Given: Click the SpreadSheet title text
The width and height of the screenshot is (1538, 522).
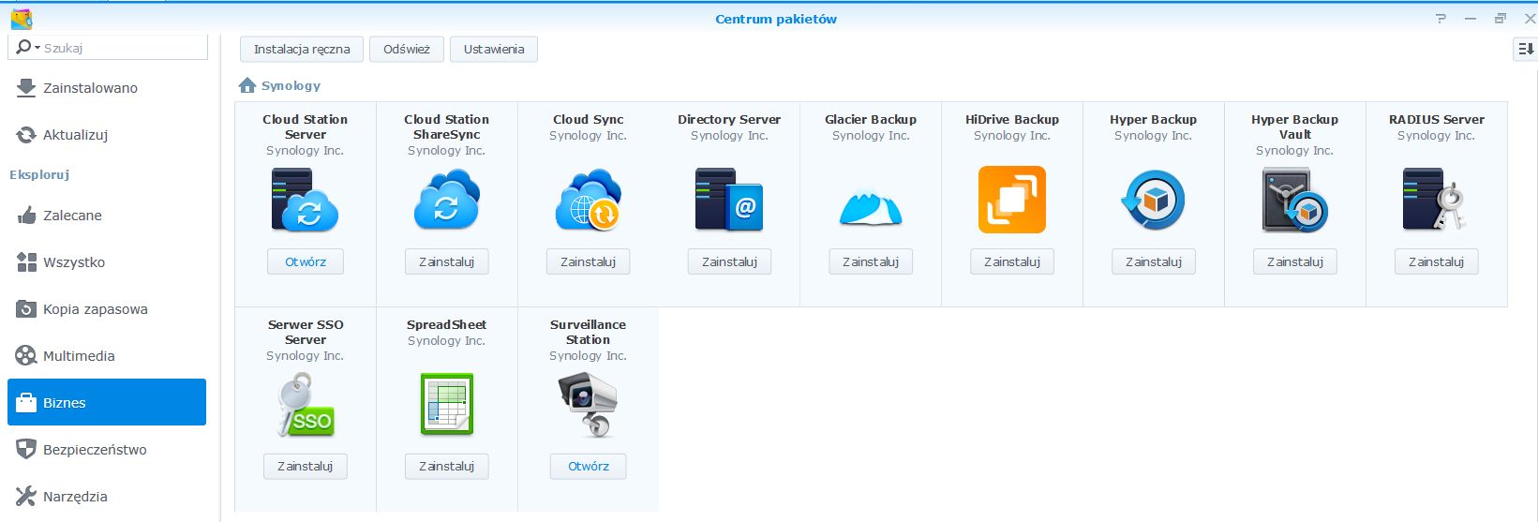Looking at the screenshot, I should [447, 324].
